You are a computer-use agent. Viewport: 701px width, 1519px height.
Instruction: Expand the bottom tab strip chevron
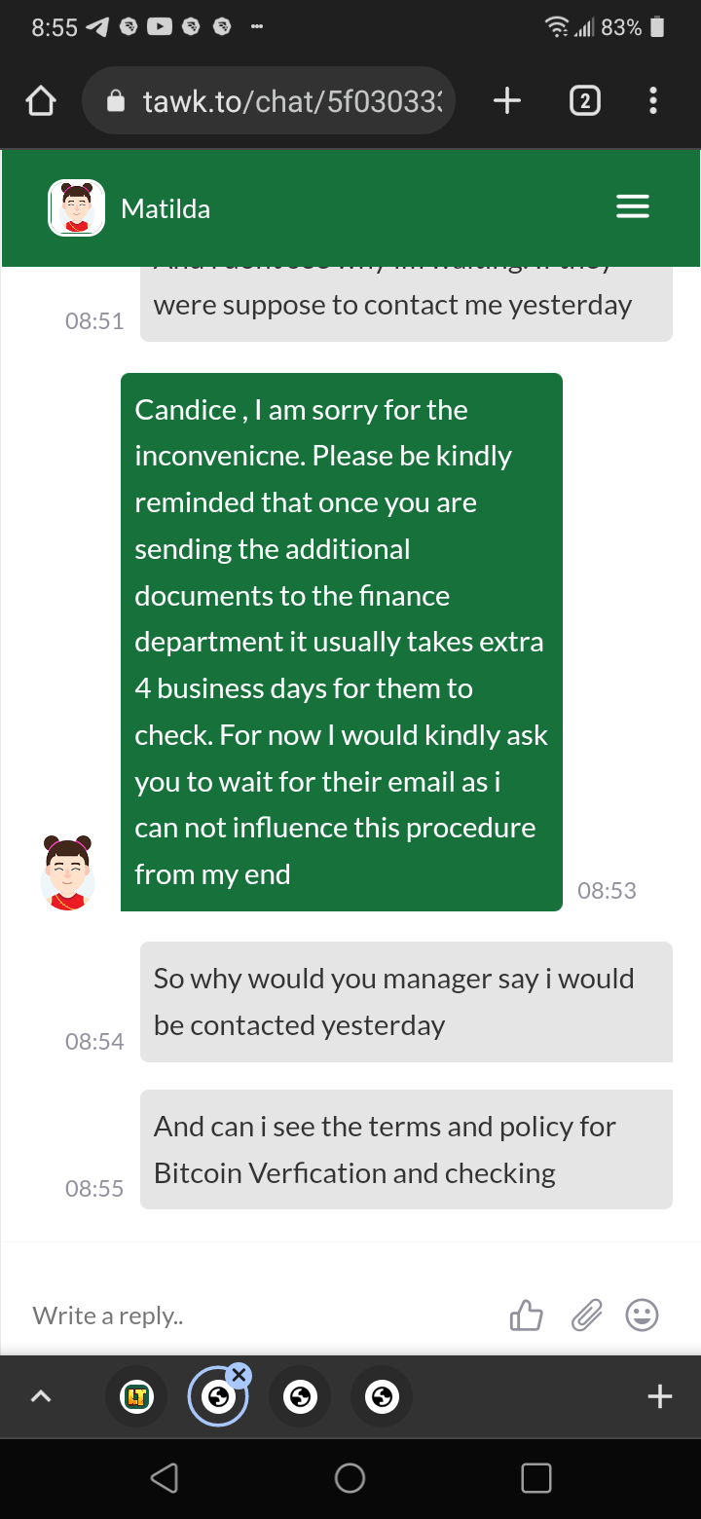[40, 1396]
